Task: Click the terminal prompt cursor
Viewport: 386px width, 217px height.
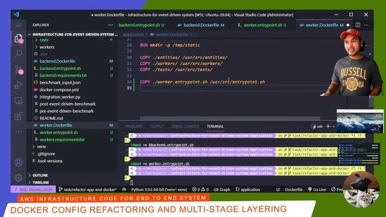Action: (x=131, y=182)
